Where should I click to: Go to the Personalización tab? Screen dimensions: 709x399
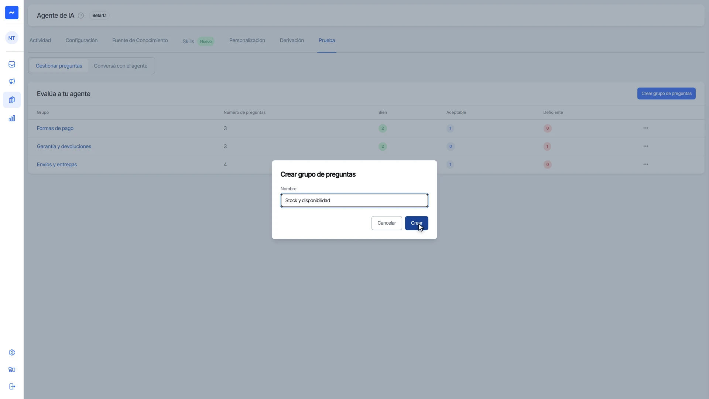click(x=247, y=41)
